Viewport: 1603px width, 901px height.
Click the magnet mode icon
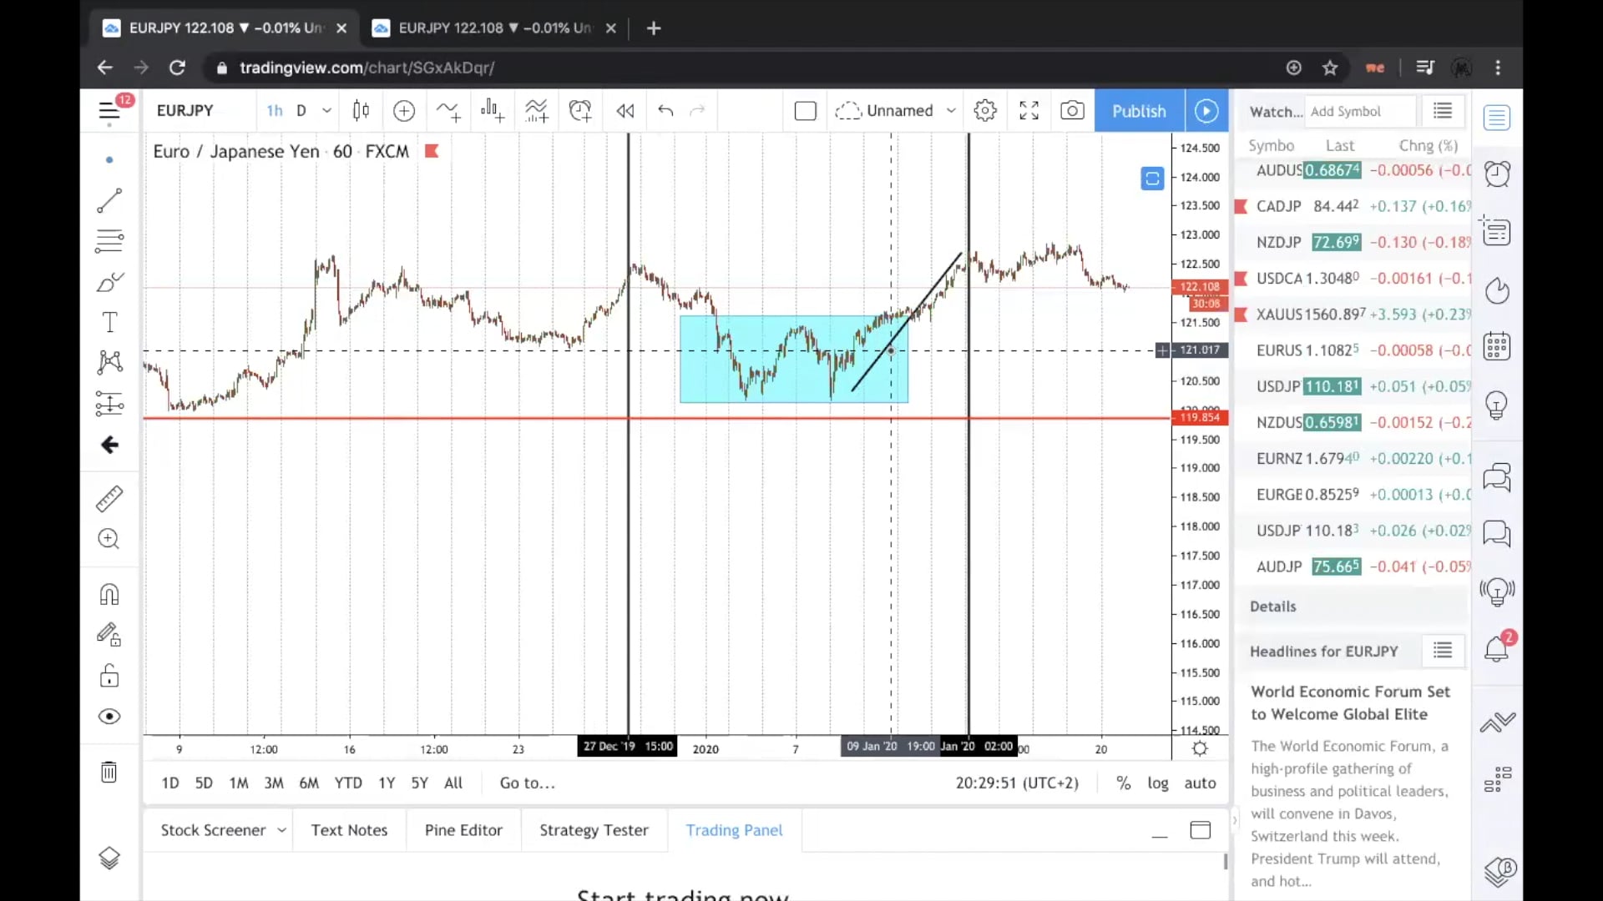(x=109, y=594)
